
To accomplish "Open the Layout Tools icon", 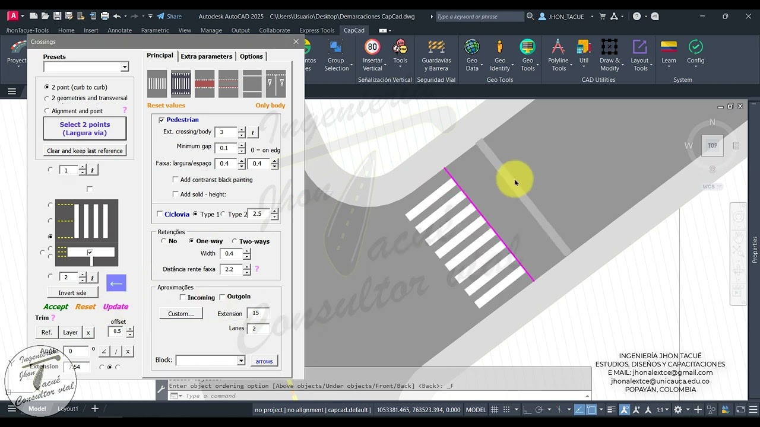I will pos(639,55).
